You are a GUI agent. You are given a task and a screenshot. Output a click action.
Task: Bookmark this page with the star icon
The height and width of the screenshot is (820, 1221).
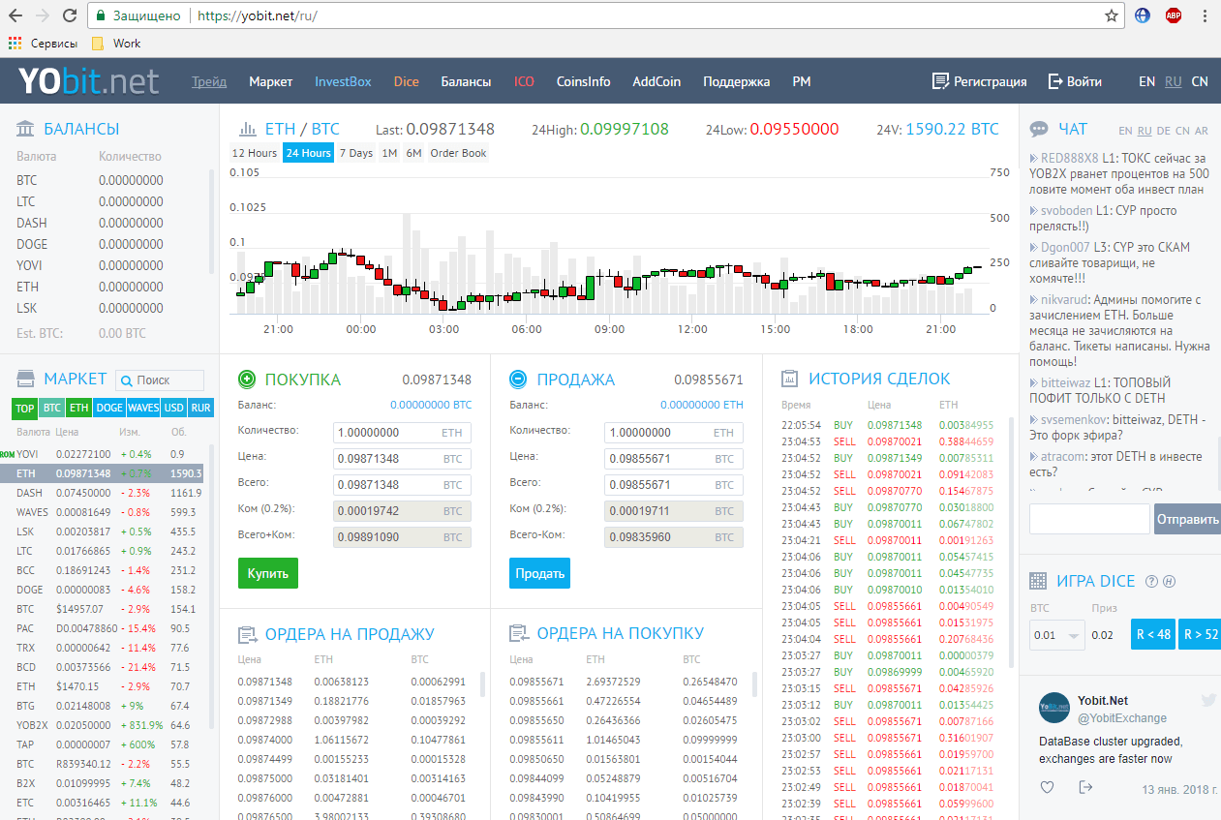pos(1112,15)
